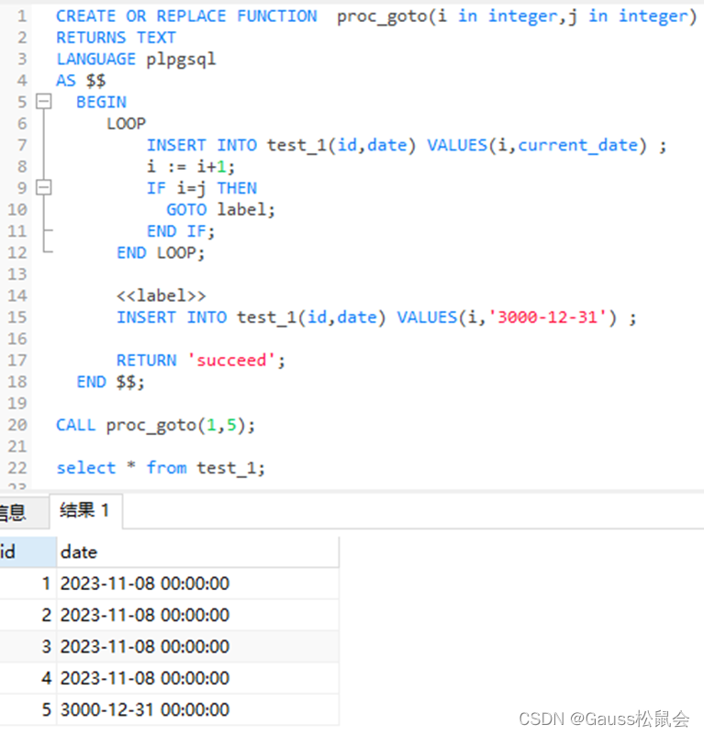Click the LOOP keyword on line 6

(x=127, y=124)
